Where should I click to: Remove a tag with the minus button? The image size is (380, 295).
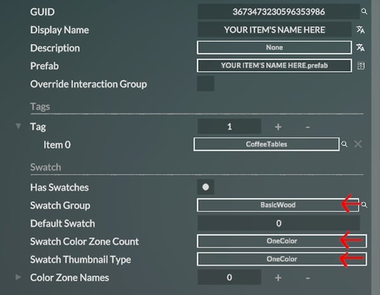tap(308, 127)
